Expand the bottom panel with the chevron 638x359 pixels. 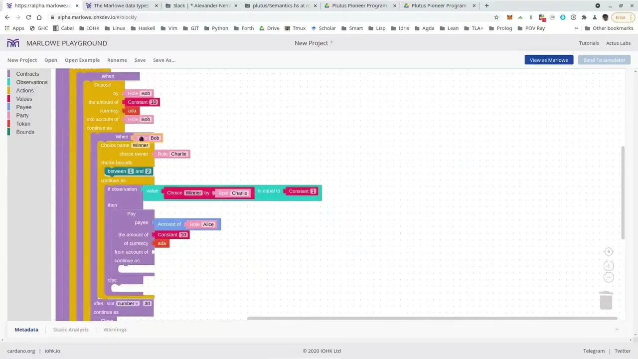tap(617, 330)
